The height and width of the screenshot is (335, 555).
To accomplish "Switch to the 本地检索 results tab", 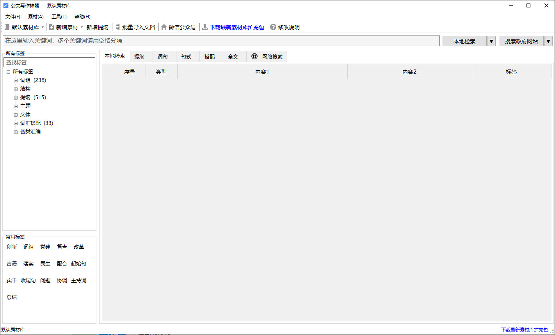I will point(115,56).
